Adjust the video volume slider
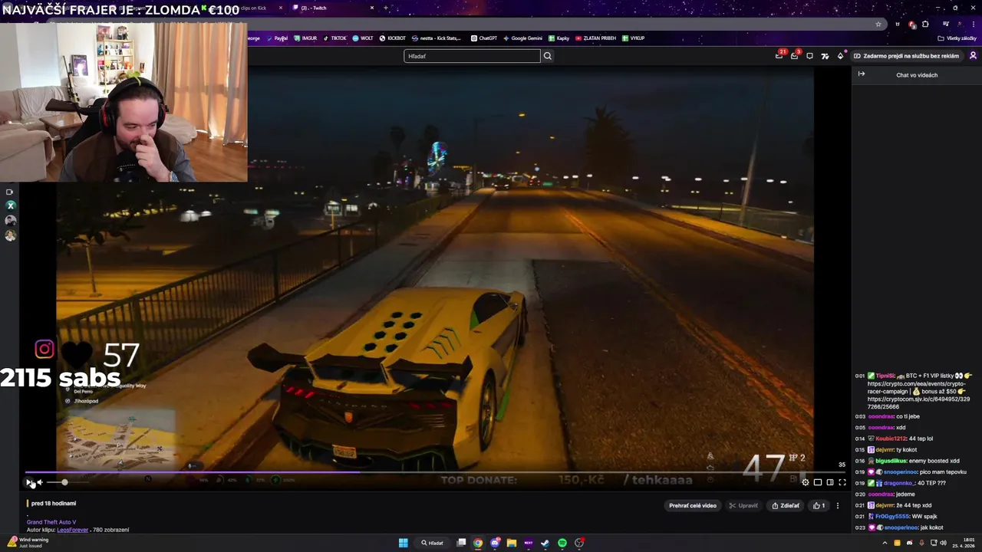 68,482
